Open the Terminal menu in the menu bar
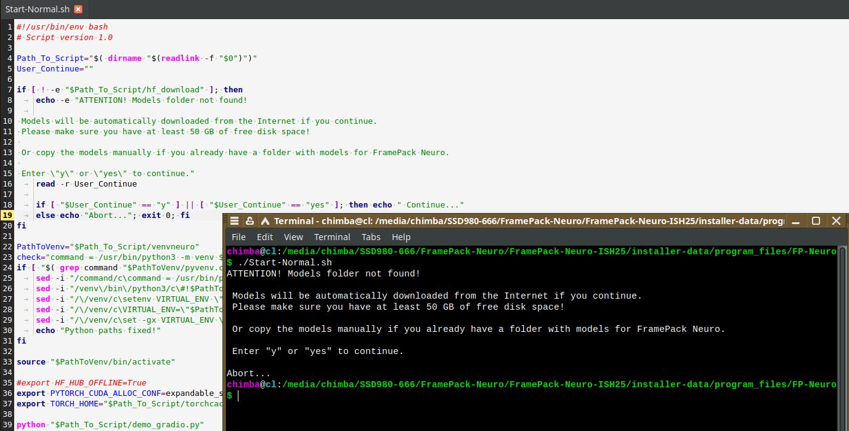 [332, 237]
